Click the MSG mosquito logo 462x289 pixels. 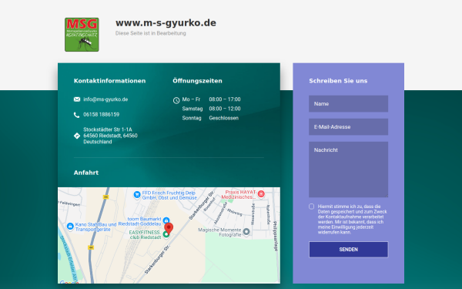(x=82, y=35)
